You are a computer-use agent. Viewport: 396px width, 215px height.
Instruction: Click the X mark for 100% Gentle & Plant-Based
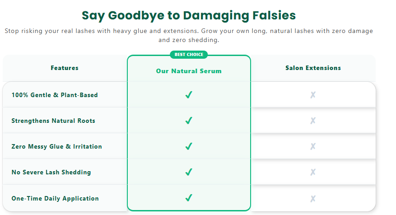tap(313, 95)
